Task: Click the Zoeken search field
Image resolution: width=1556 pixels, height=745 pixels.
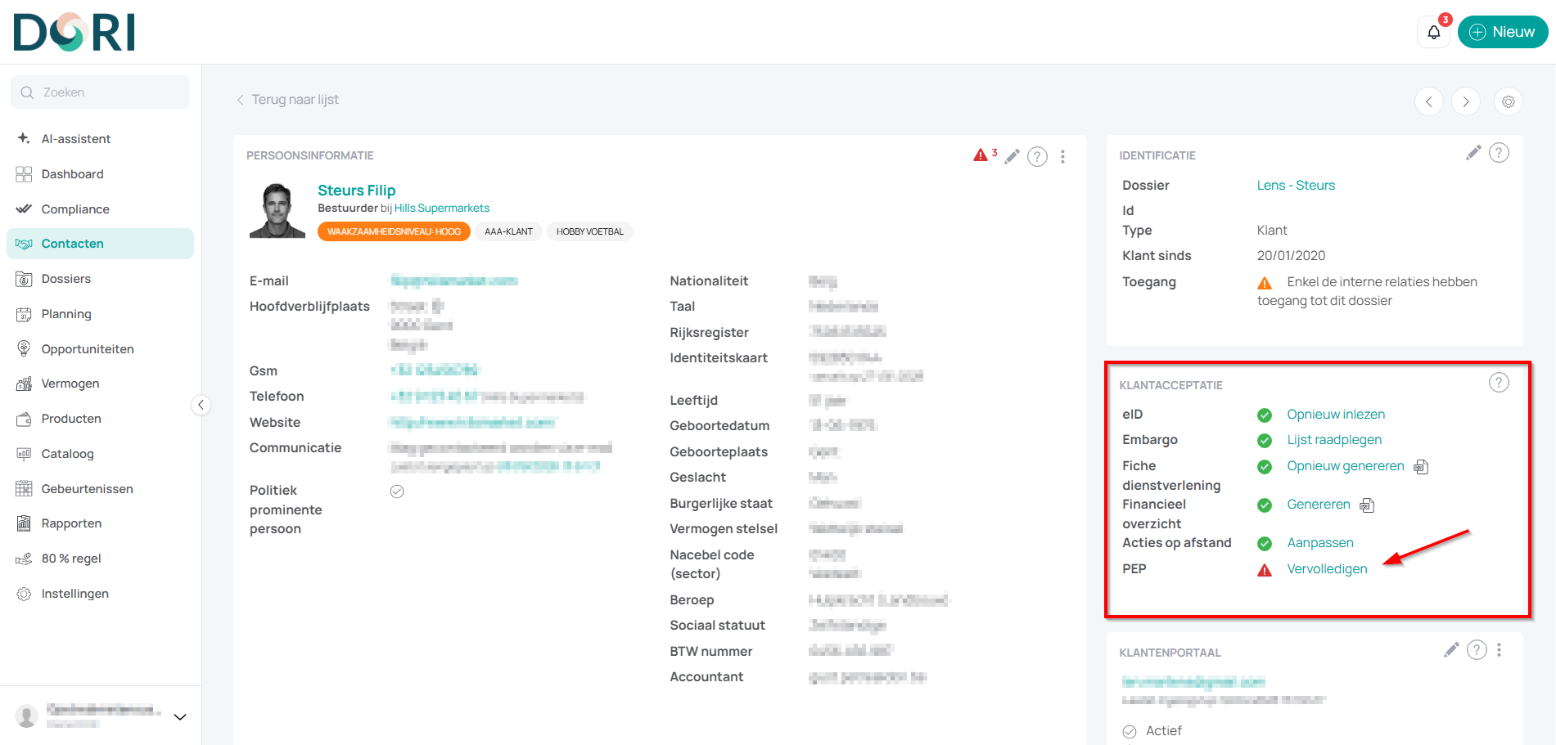Action: pos(100,92)
